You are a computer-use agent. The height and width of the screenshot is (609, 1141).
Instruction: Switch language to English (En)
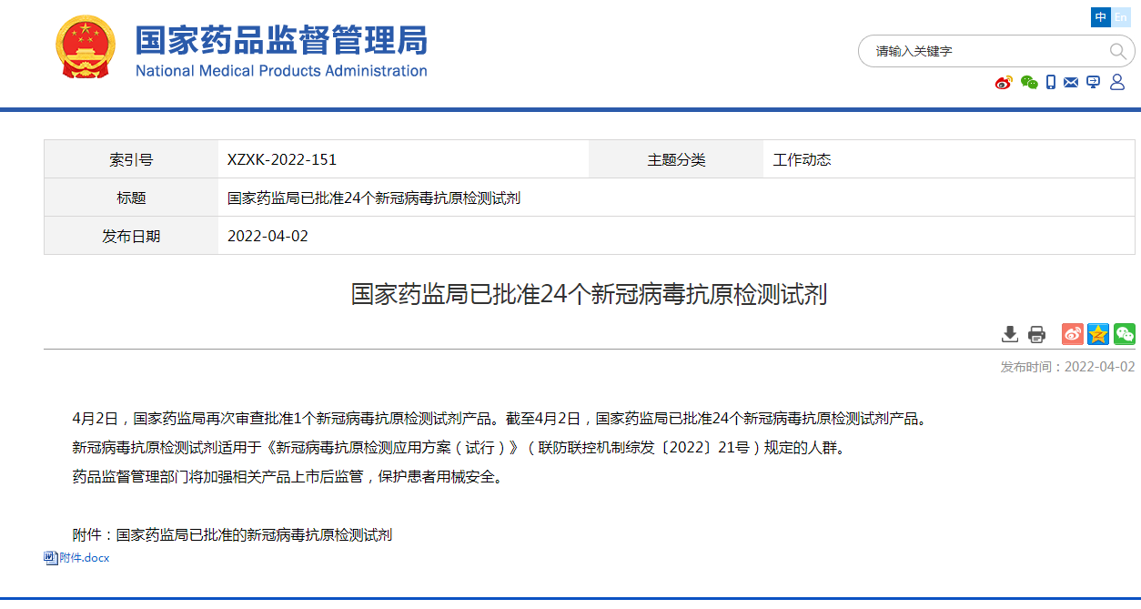1121,17
